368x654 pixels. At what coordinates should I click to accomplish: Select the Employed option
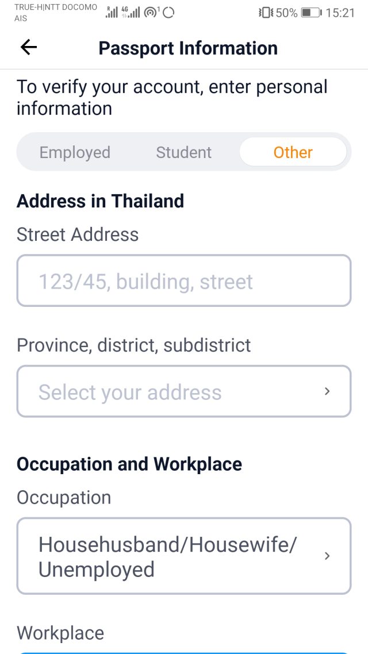click(x=75, y=152)
